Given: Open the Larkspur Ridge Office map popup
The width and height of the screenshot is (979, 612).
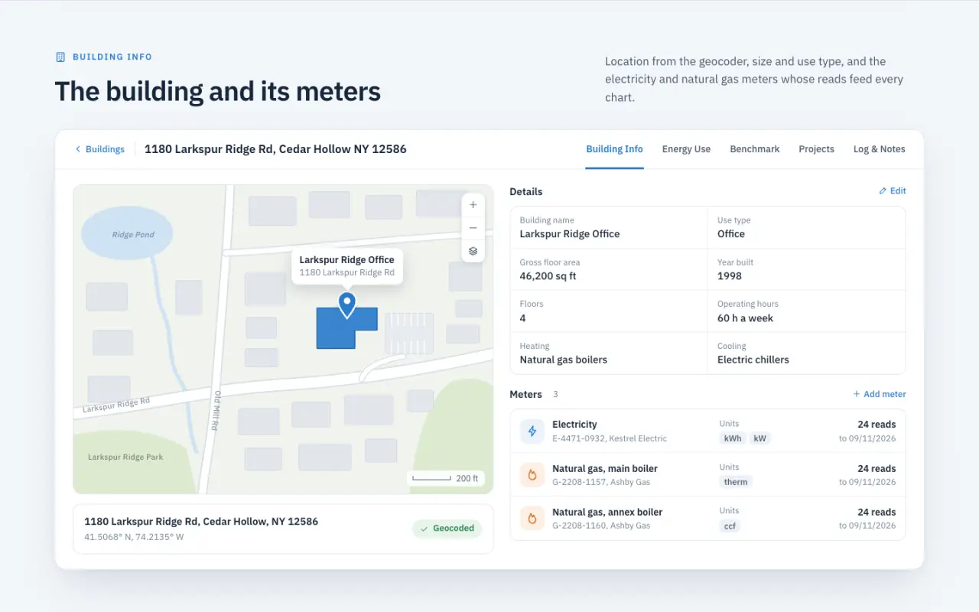Looking at the screenshot, I should [x=347, y=266].
